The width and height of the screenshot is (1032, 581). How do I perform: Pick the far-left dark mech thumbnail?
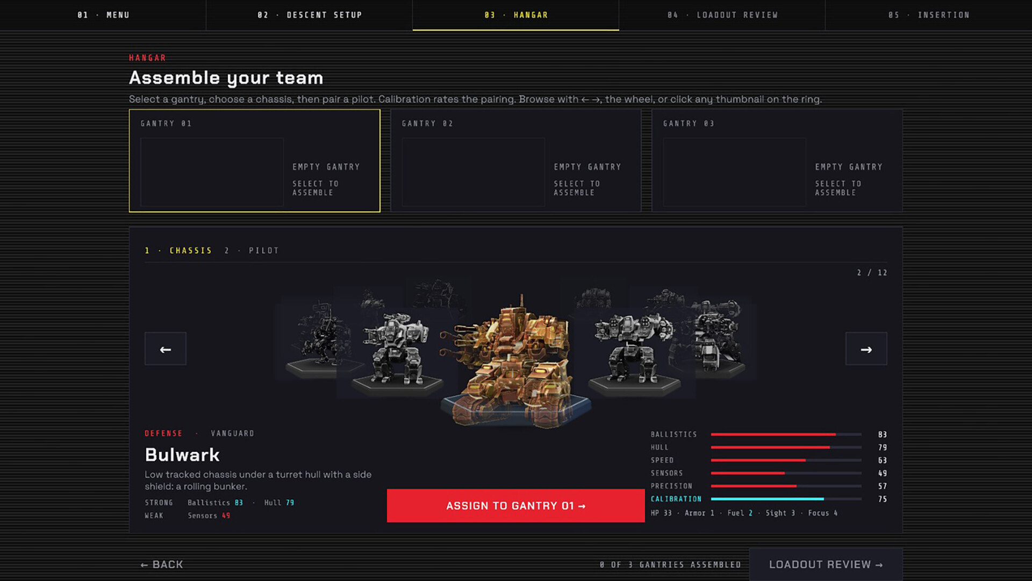click(320, 339)
